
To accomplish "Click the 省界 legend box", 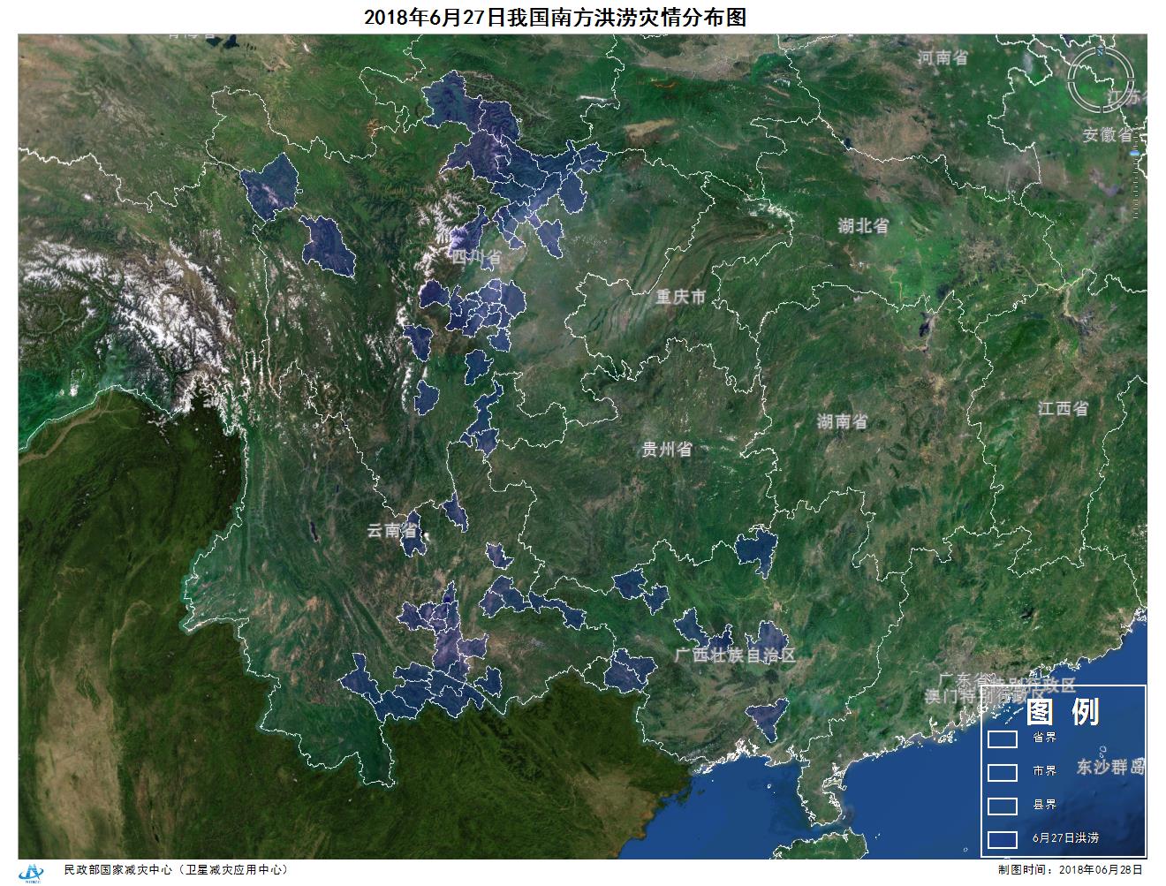I will click(1003, 738).
